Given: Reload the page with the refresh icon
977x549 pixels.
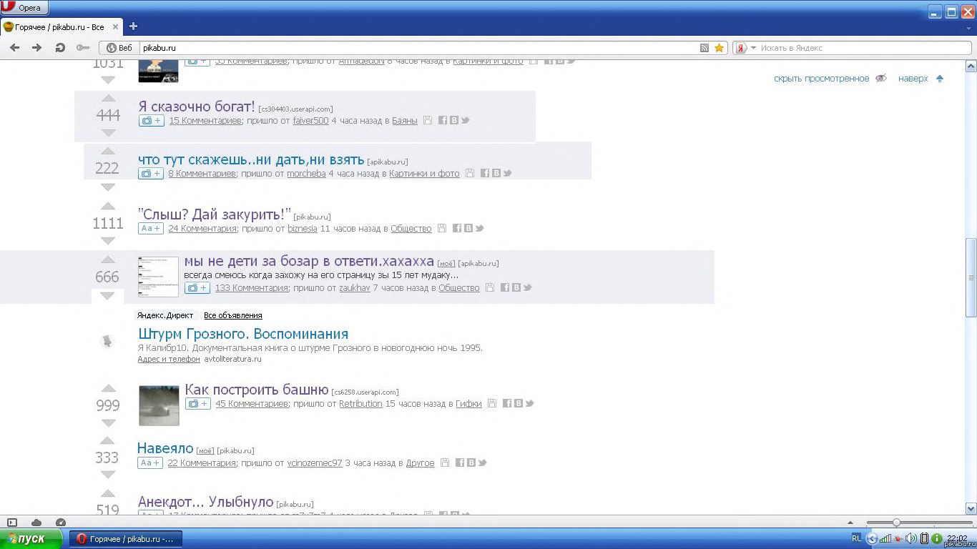Looking at the screenshot, I should tap(60, 48).
